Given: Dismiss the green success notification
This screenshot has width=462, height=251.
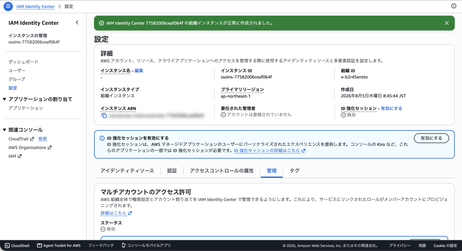Looking at the screenshot, I should 447,23.
